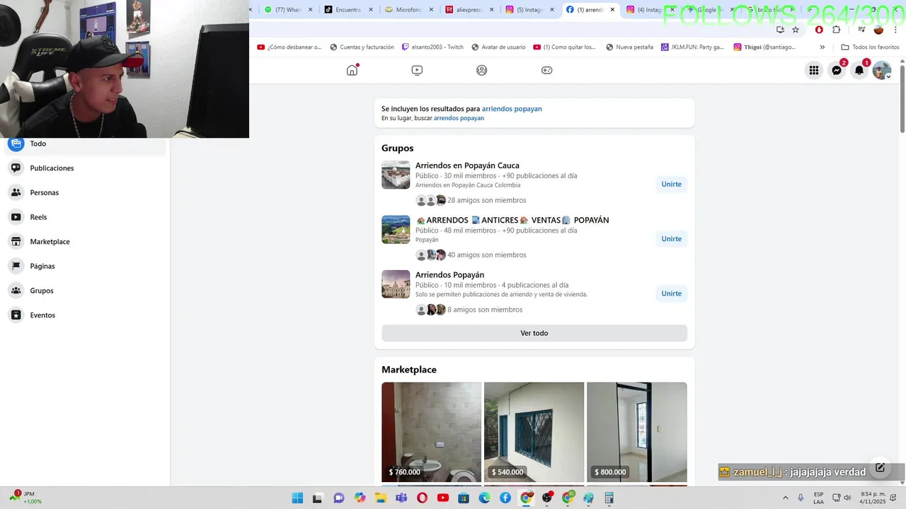Image resolution: width=906 pixels, height=509 pixels.
Task: Open the $ 540.000 Marketplace listing
Action: tap(534, 432)
